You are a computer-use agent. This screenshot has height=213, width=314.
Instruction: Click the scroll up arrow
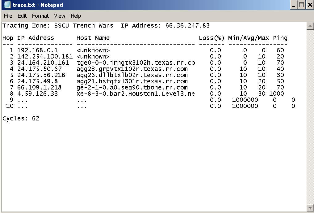pos(310,26)
